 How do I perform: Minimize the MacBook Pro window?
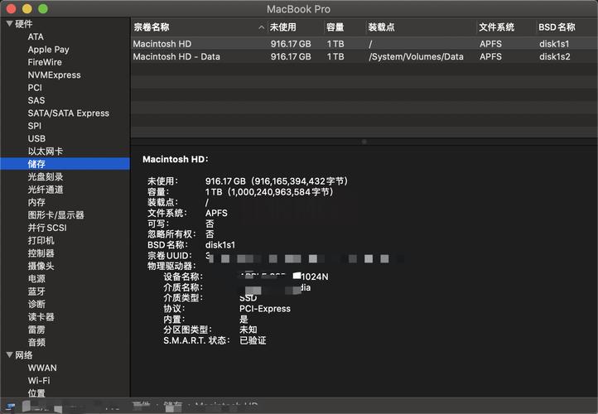[x=27, y=8]
